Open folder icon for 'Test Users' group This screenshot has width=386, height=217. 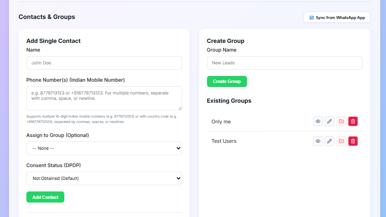coord(341,141)
